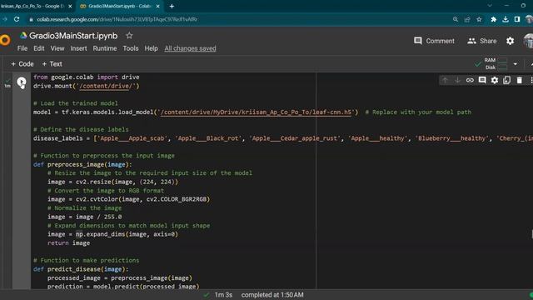533x300 pixels.
Task: Open the Help menu
Action: pyautogui.click(x=151, y=48)
